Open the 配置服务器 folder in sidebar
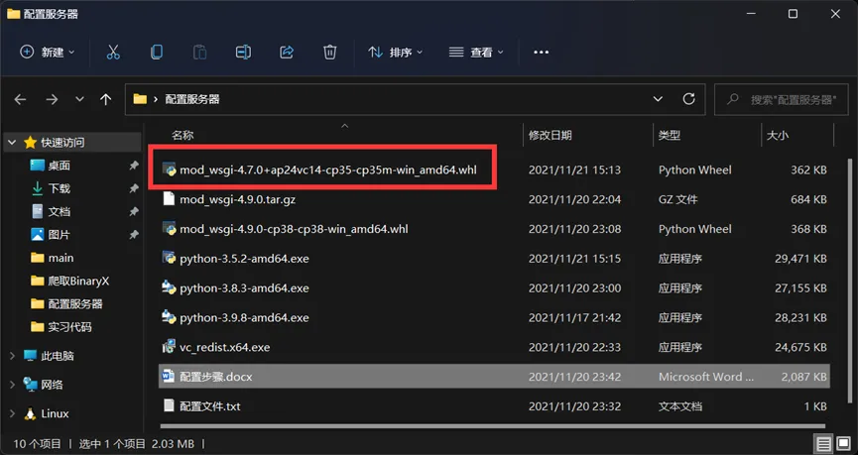This screenshot has width=858, height=455. pos(75,304)
